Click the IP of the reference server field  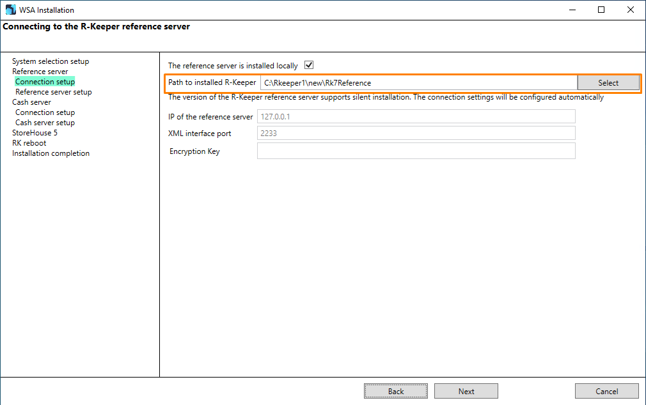coord(416,116)
